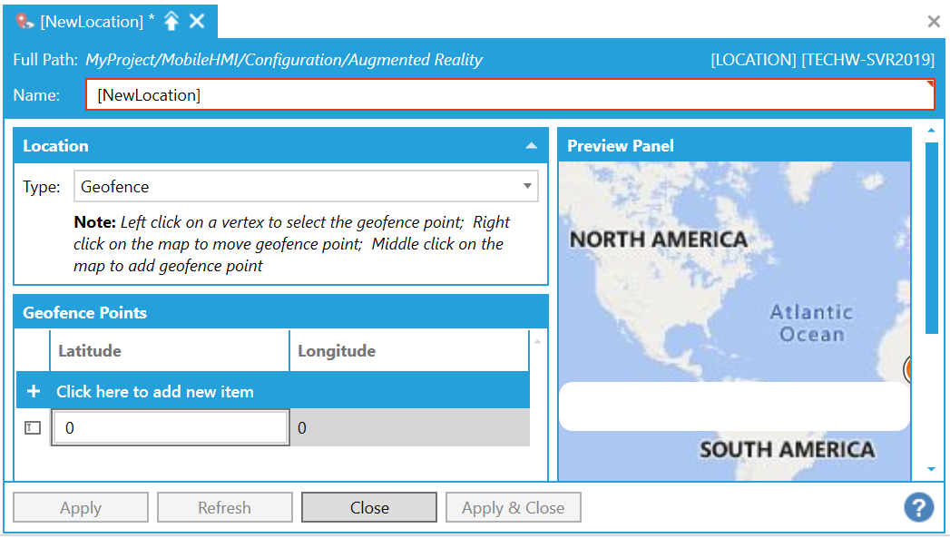Image resolution: width=950 pixels, height=538 pixels.
Task: Click the orange marker on the map
Action: [907, 369]
